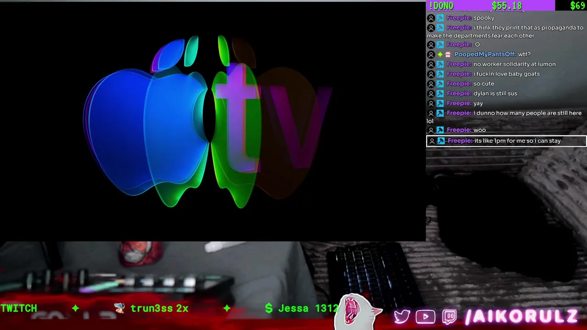Viewport: 587px width, 330px height.
Task: Click the $69 donation goal amount
Action: coord(578,5)
